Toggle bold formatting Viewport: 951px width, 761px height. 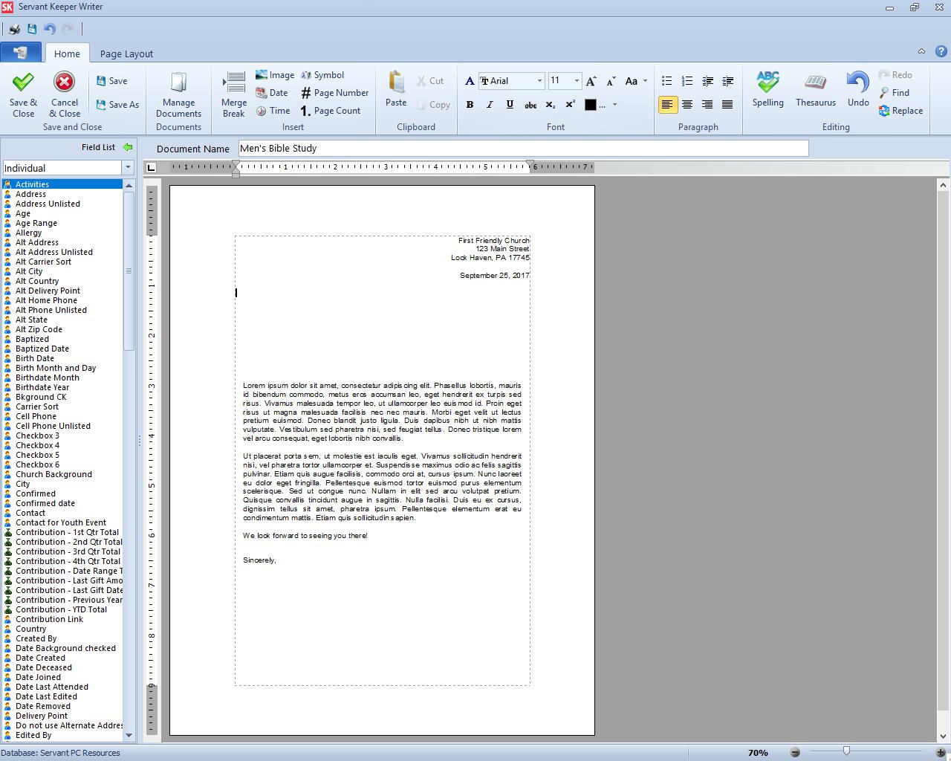470,105
